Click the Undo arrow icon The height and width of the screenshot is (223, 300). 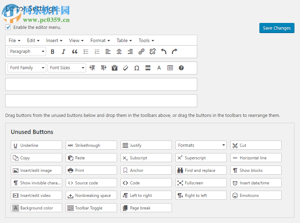[164, 51]
